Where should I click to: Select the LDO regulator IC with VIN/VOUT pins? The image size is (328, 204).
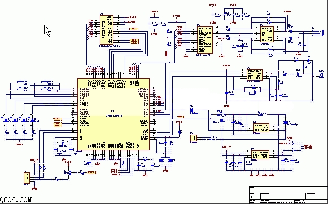[260, 155]
